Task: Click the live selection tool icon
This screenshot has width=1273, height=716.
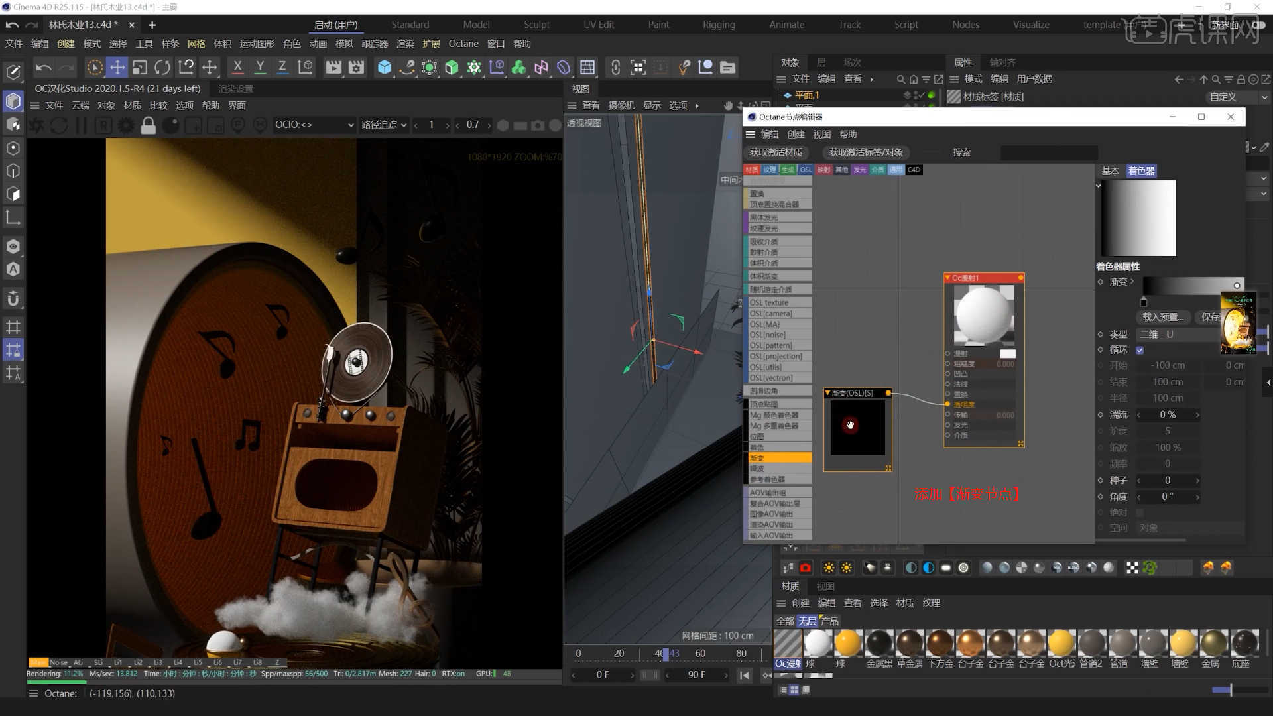Action: click(x=95, y=67)
